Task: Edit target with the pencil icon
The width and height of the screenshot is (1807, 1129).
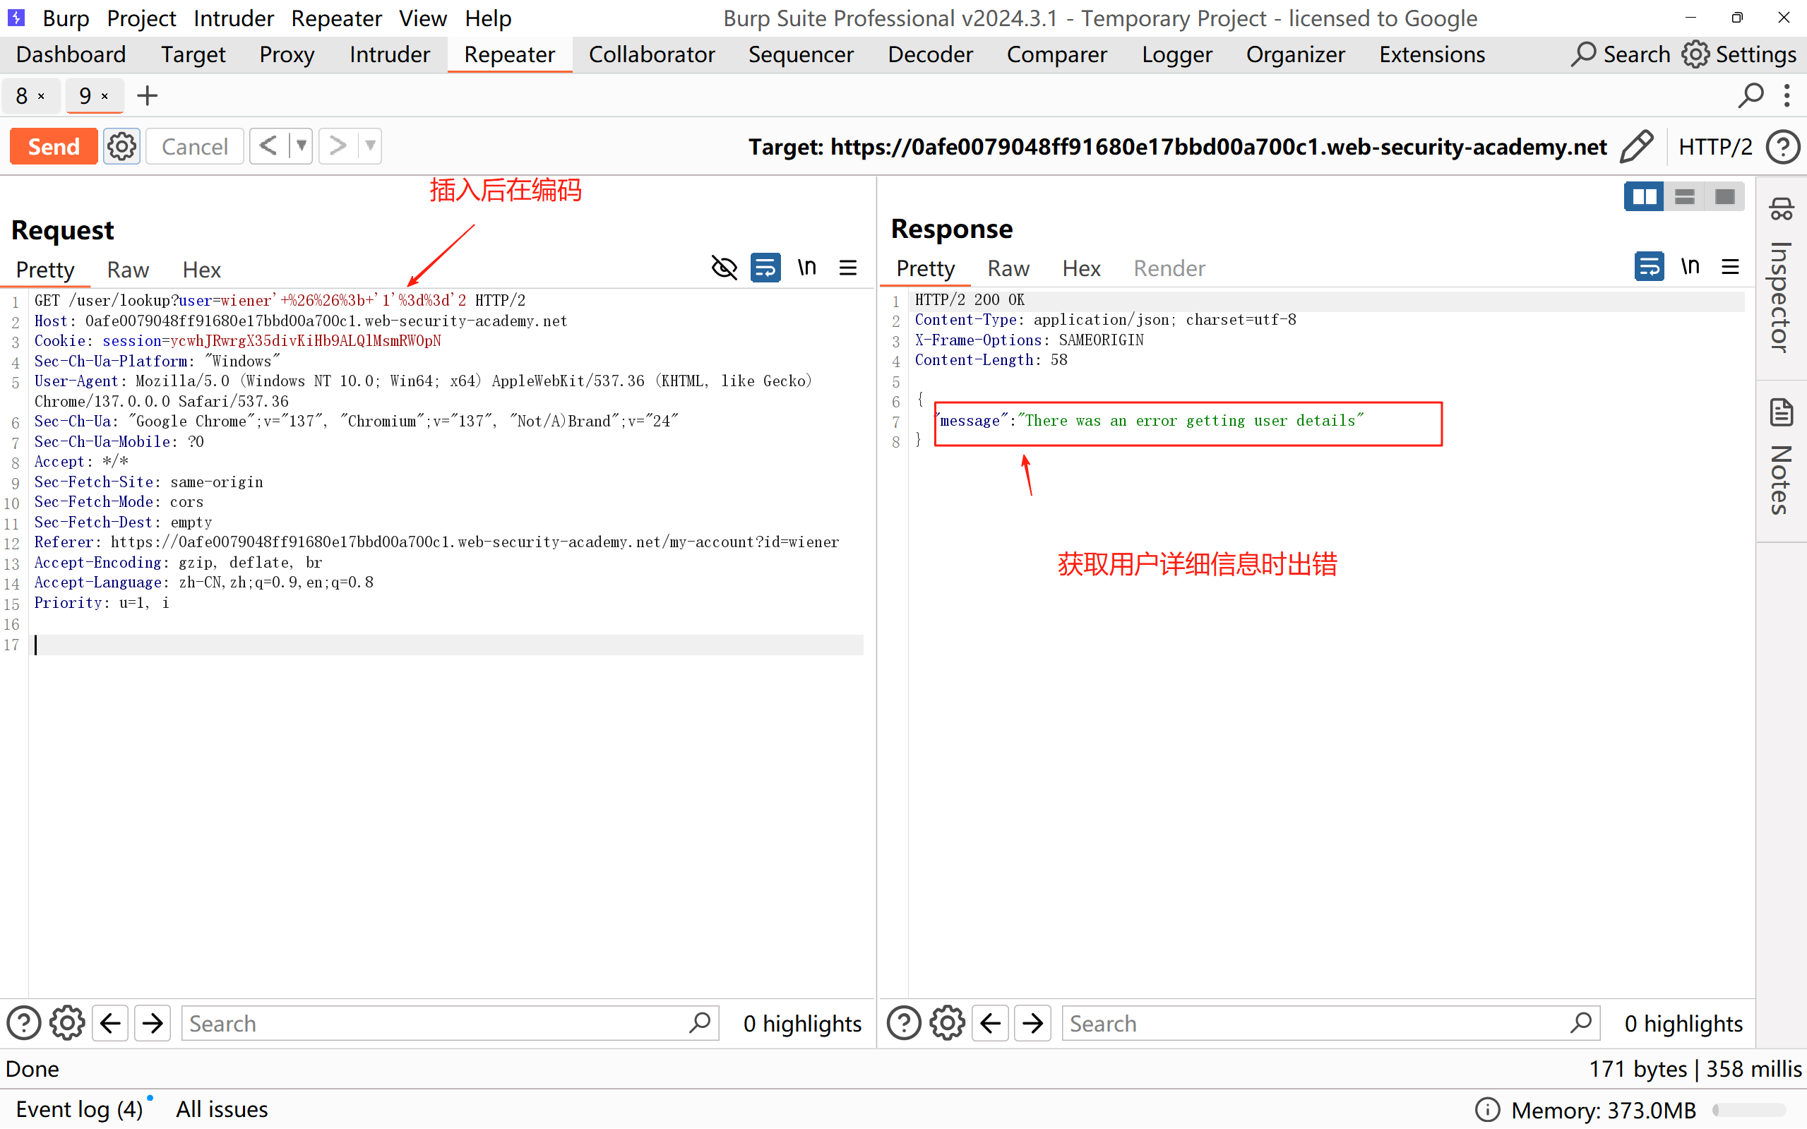Action: point(1636,146)
